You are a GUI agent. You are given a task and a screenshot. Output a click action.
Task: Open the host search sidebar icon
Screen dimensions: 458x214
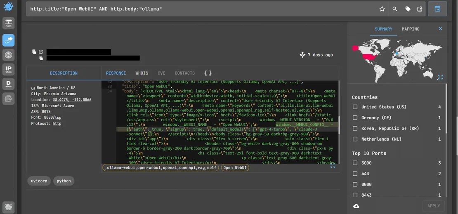(x=8, y=23)
